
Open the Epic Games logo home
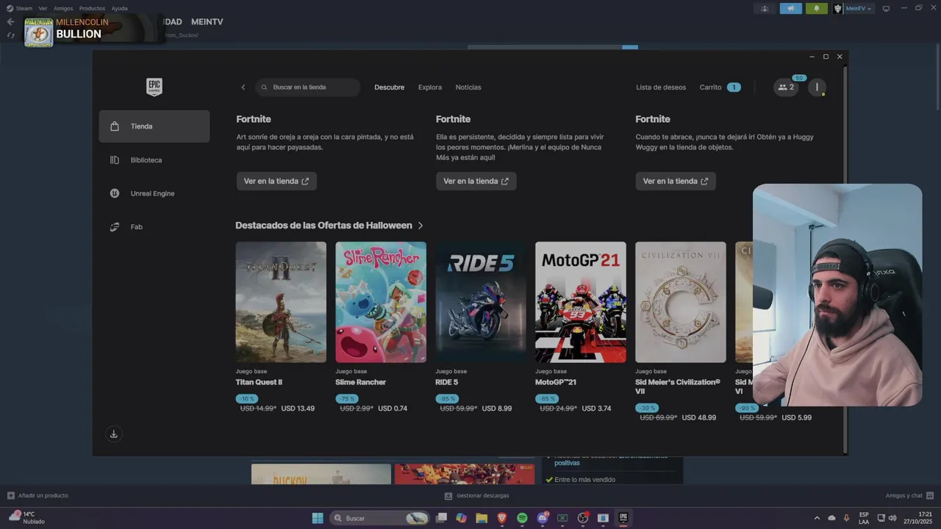click(154, 87)
